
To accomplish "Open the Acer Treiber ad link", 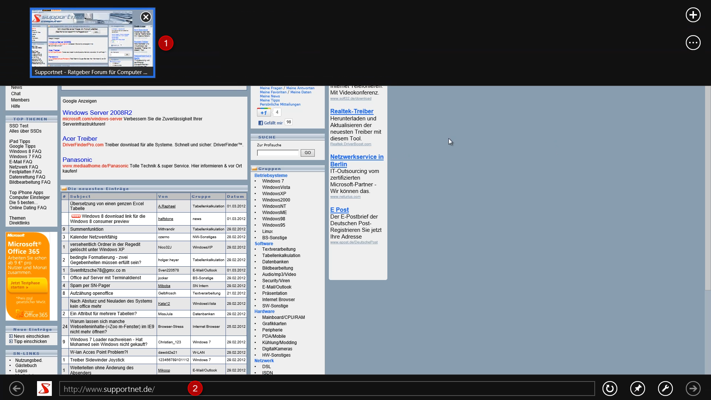I will pyautogui.click(x=80, y=139).
